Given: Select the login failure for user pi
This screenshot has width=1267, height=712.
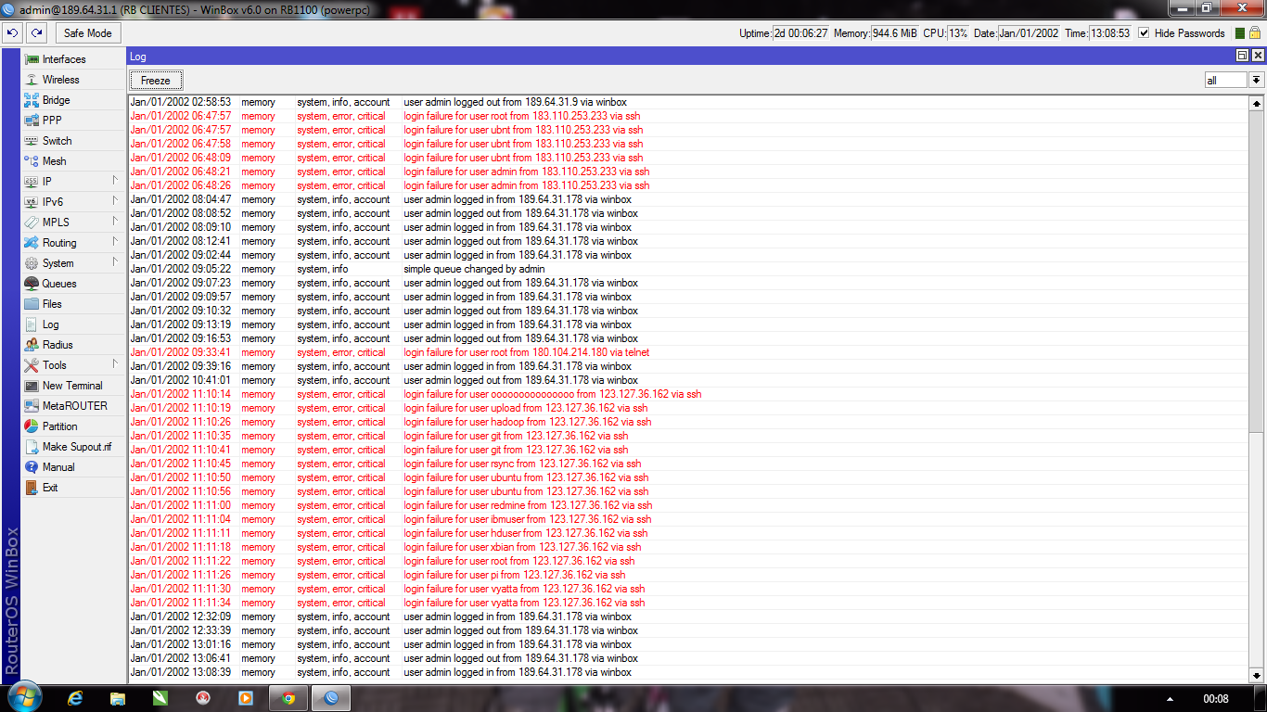Looking at the screenshot, I should pyautogui.click(x=688, y=575).
